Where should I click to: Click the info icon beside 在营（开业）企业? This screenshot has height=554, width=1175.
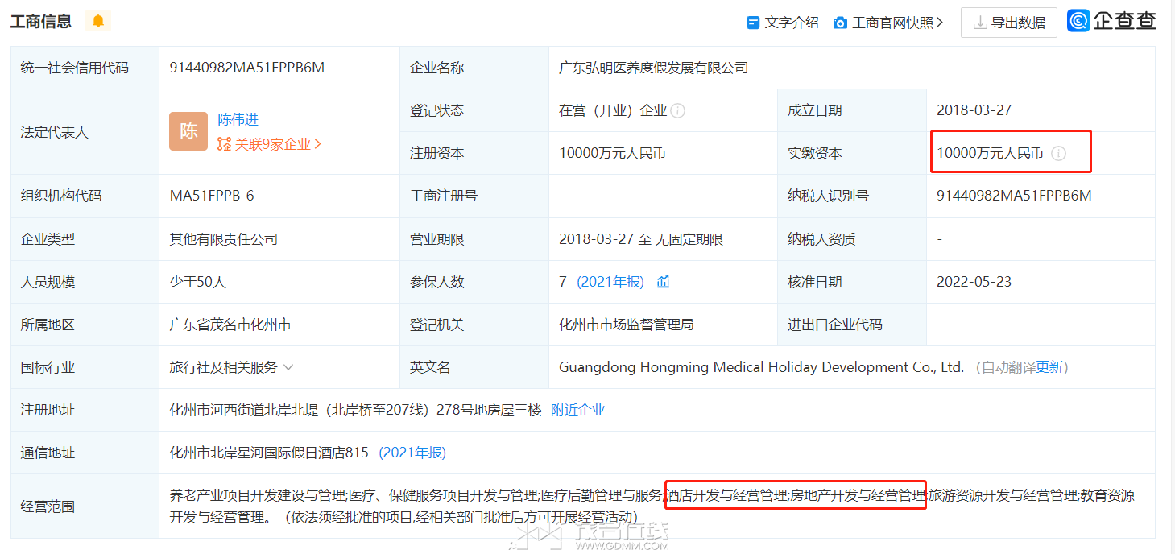(678, 110)
